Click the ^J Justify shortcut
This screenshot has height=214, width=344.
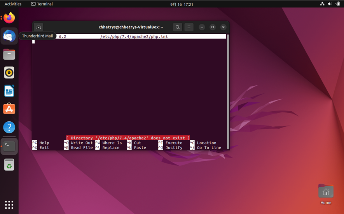171,148
